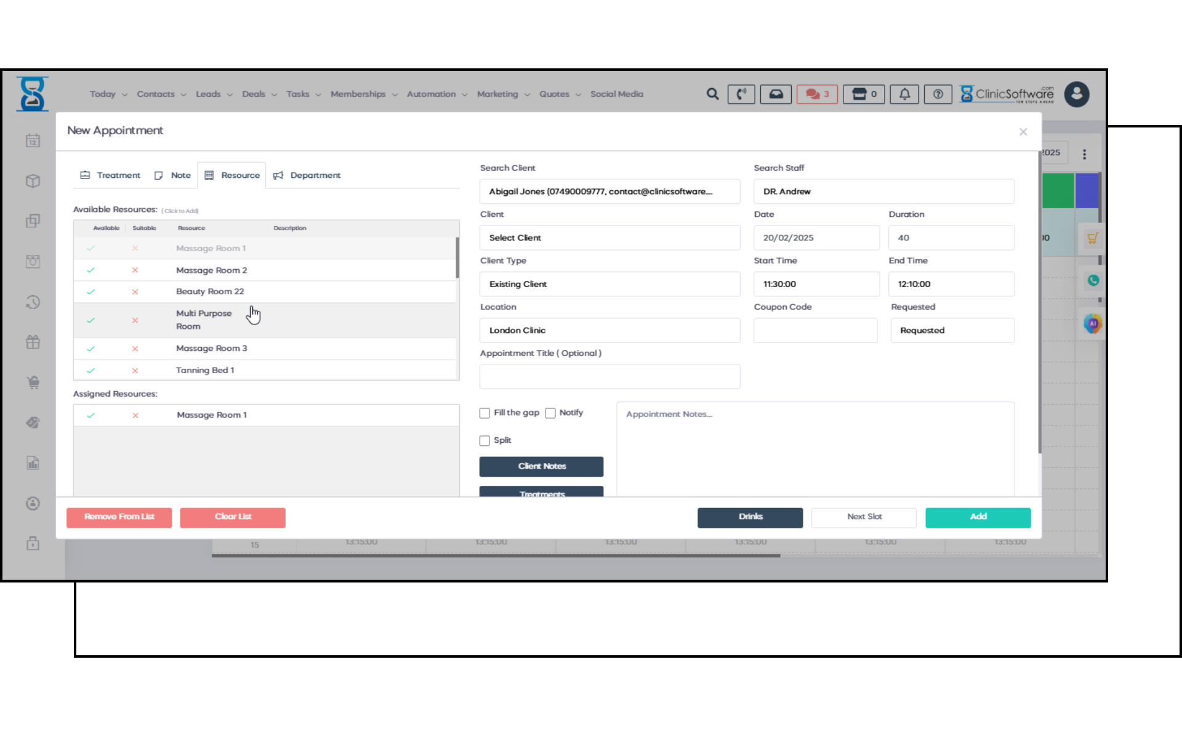Open the phone call icon button
Image resolution: width=1182 pixels, height=739 pixels.
tap(741, 94)
